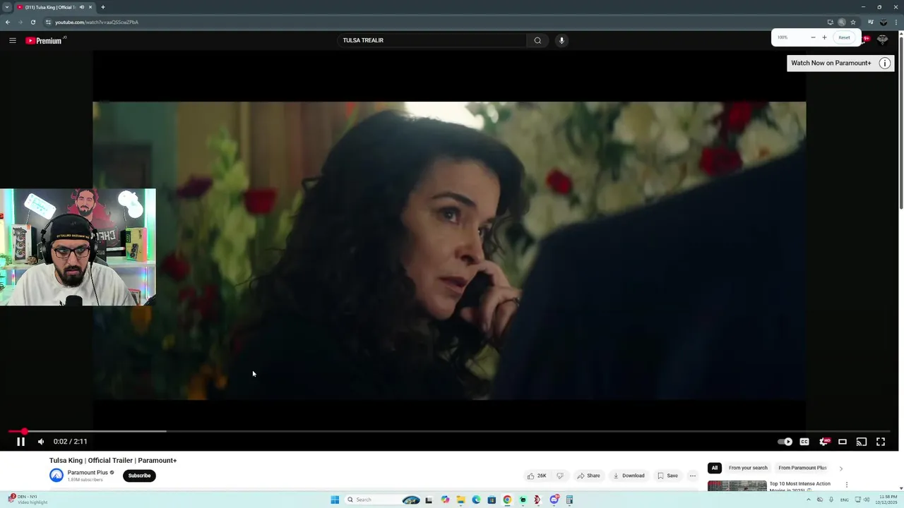Select the From your search chip
The height and width of the screenshot is (508, 904).
[748, 468]
